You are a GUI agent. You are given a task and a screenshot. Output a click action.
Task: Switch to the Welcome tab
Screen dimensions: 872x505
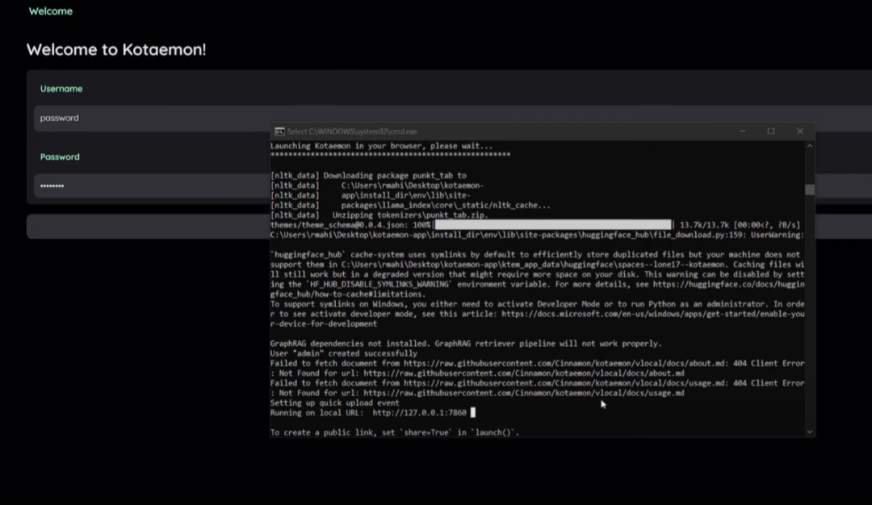50,10
